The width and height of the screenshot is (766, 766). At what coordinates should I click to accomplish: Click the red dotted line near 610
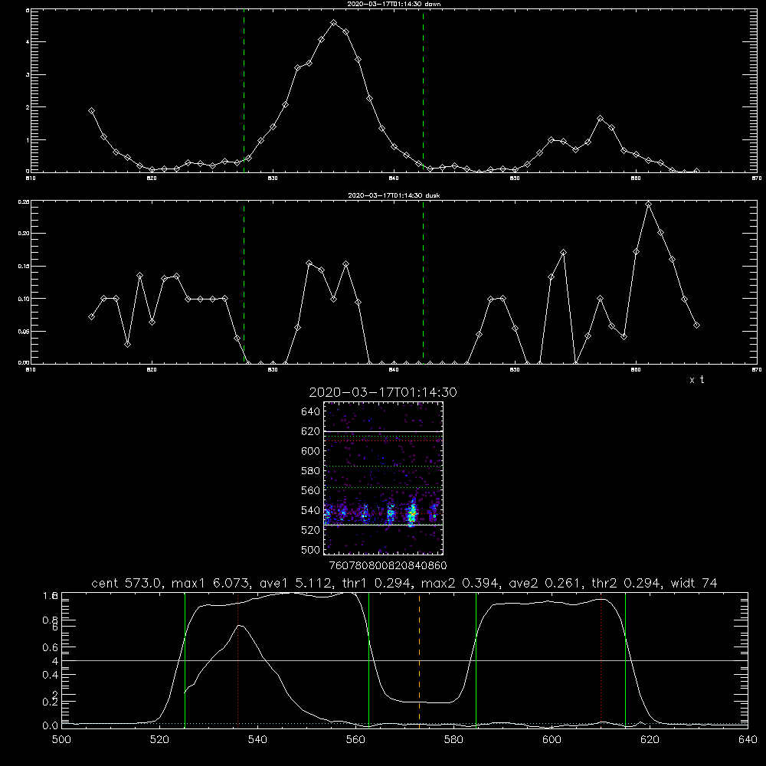click(601, 660)
